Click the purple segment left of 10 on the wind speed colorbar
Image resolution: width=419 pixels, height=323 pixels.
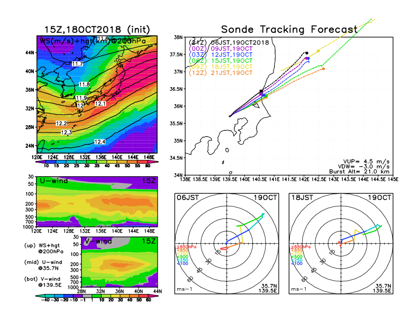pyautogui.click(x=40, y=162)
